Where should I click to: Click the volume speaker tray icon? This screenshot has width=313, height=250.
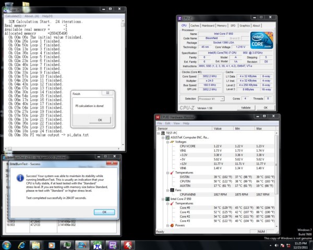pos(276,245)
